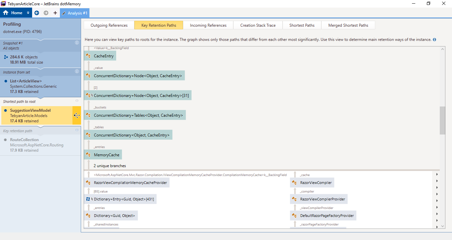This screenshot has width=452, height=240.
Task: Expand arrow beside RazorViewCompiler row
Action: [437, 181]
